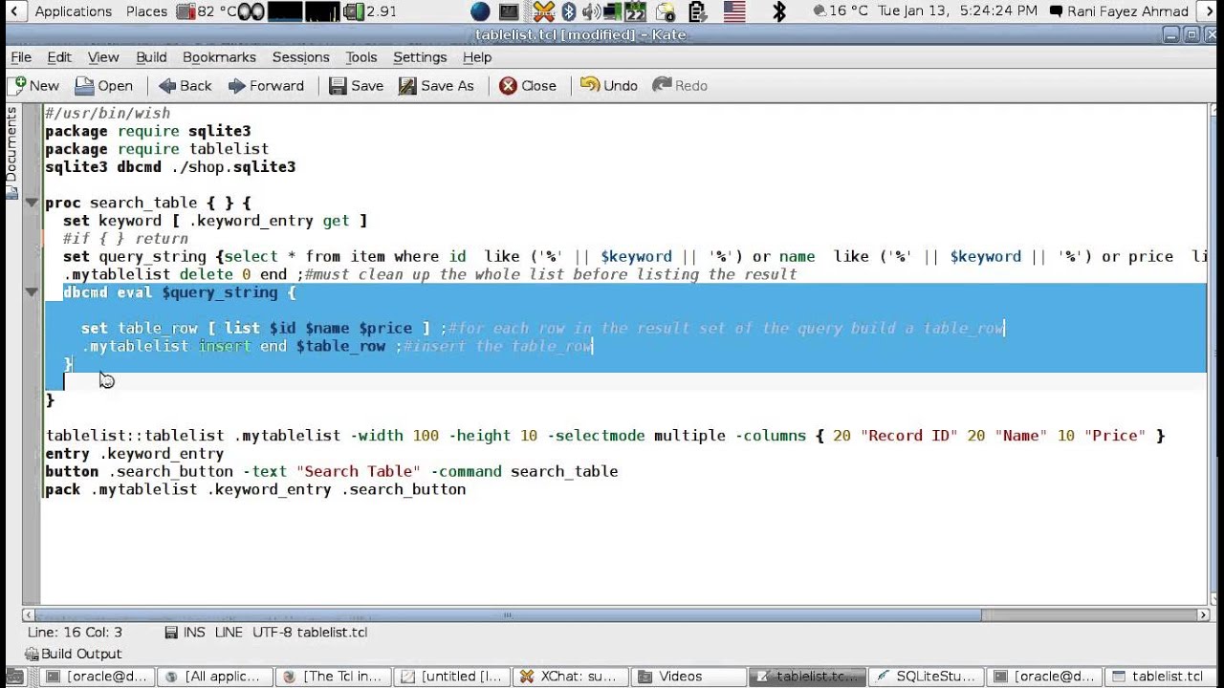The width and height of the screenshot is (1224, 688).
Task: Open the Sessions menu
Action: [300, 57]
